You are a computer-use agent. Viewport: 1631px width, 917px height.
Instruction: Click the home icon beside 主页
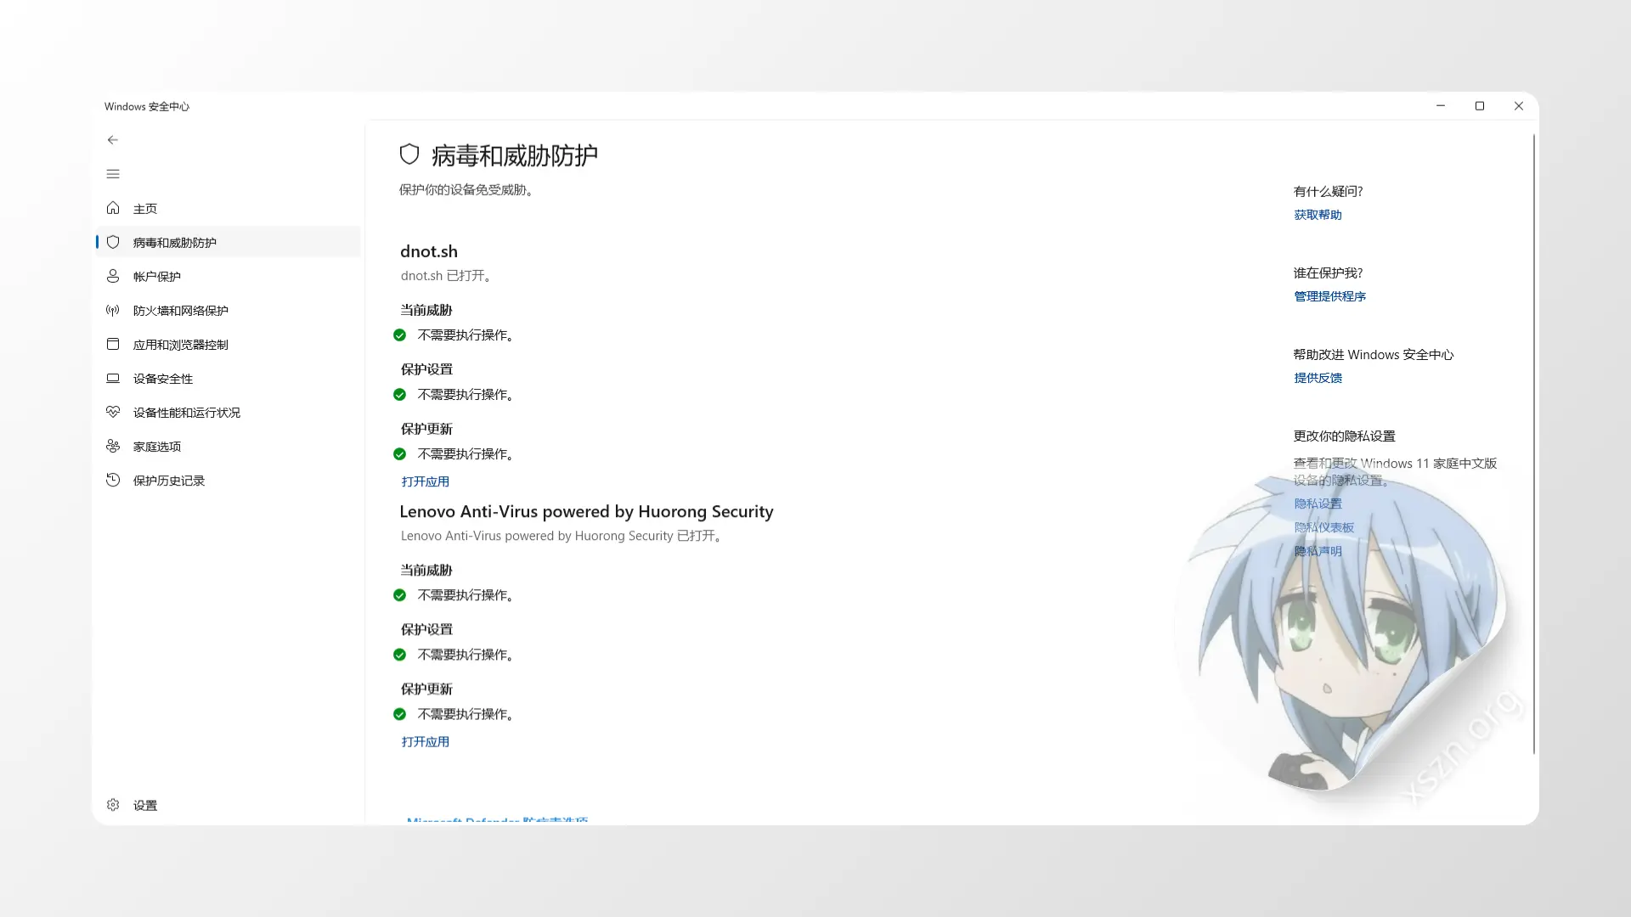113,208
